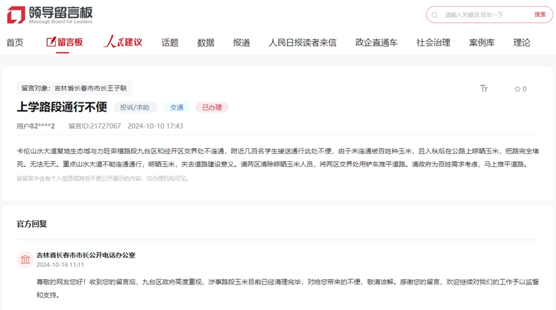Click the font size Tт icon
Viewport: 556px width, 310px height.
[x=484, y=89]
